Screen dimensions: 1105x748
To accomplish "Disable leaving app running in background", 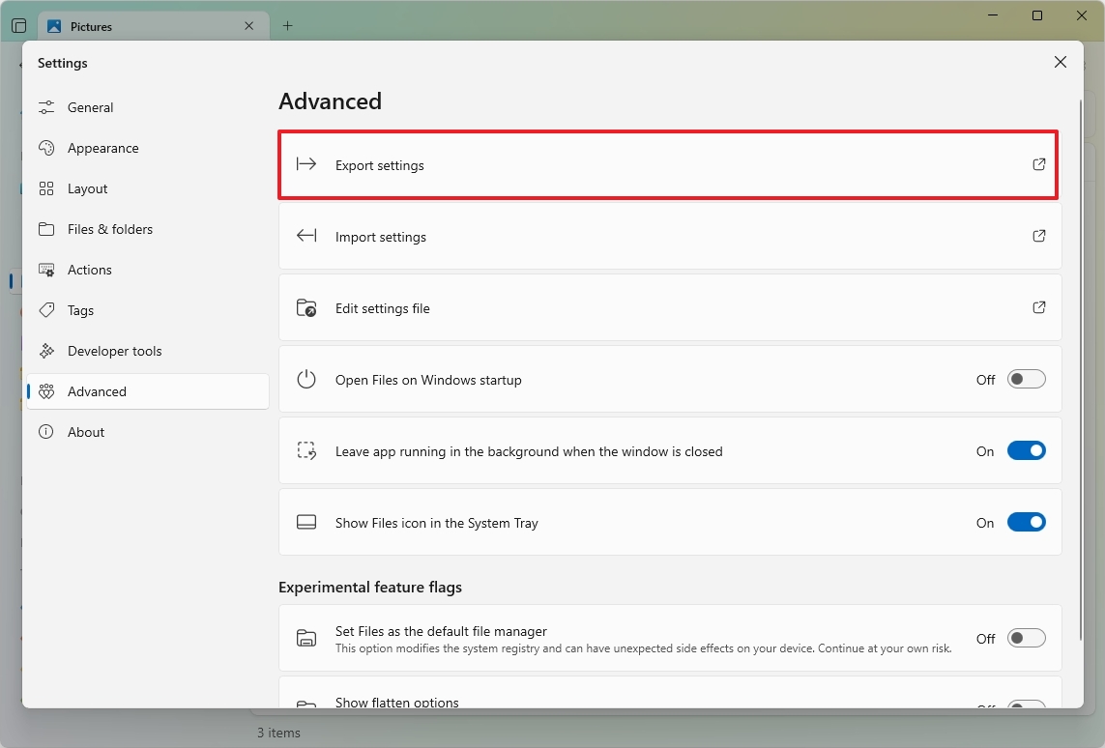I will tap(1026, 450).
